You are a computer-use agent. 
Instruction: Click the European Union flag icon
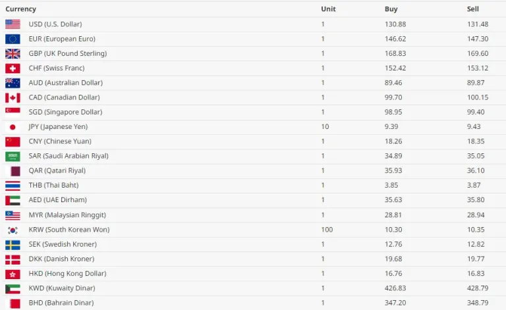(13, 39)
